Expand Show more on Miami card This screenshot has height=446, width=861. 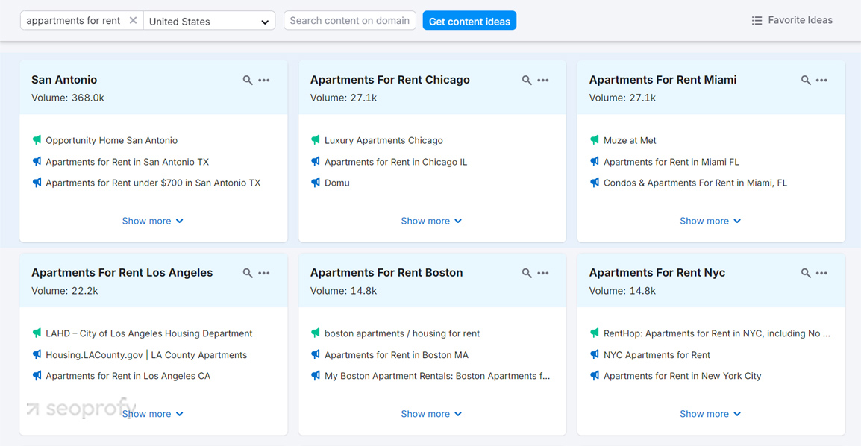click(x=710, y=221)
